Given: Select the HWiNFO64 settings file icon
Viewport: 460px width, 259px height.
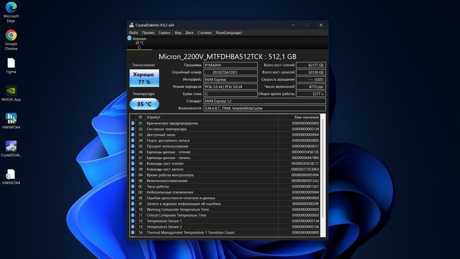Looking at the screenshot, I should (x=11, y=177).
